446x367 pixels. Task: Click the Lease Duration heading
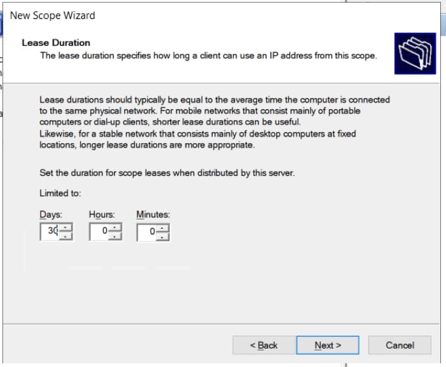[56, 43]
